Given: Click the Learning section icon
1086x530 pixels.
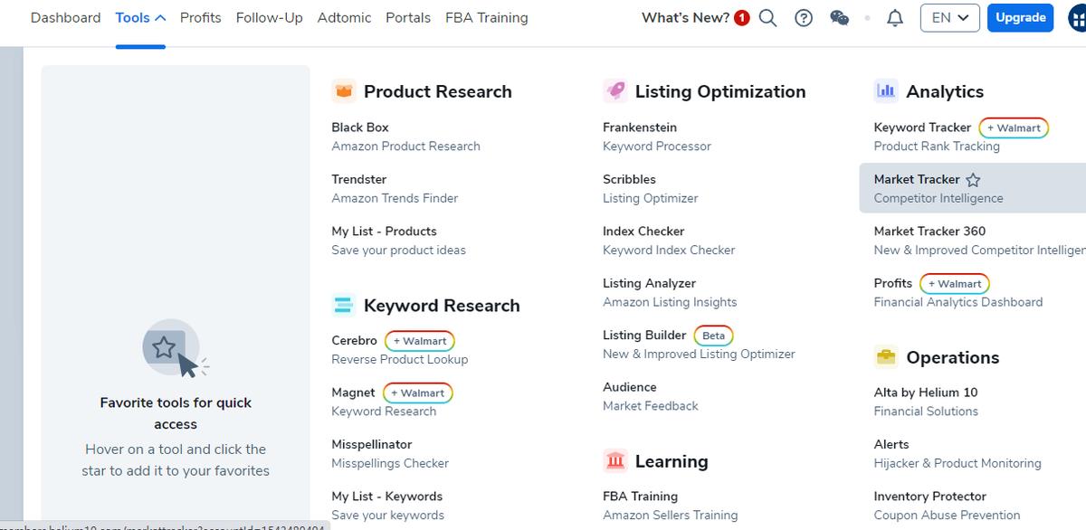Looking at the screenshot, I should click(x=614, y=461).
